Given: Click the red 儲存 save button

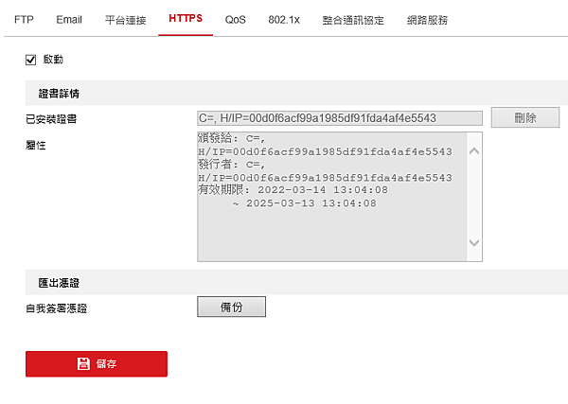Looking at the screenshot, I should [97, 364].
